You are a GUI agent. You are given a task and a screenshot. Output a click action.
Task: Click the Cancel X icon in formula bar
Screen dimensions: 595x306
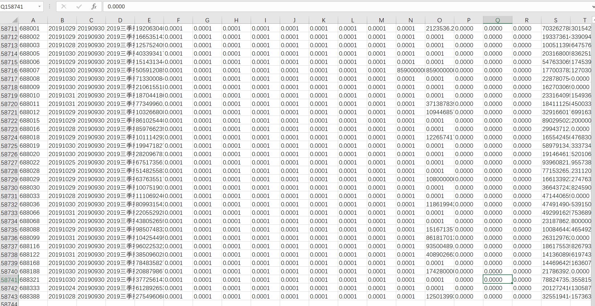[x=64, y=6]
